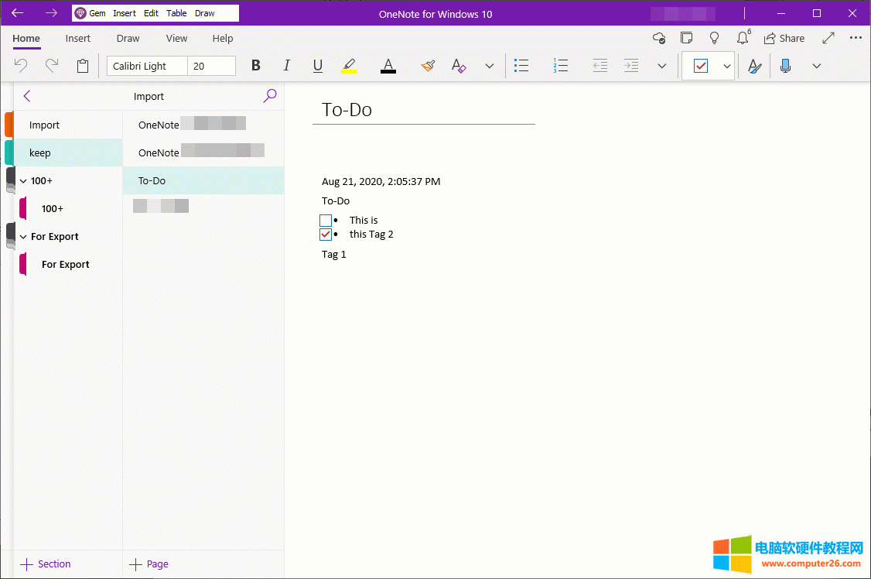Viewport: 871px width, 579px height.
Task: Click the yellow text highlight color
Action: [x=349, y=67]
